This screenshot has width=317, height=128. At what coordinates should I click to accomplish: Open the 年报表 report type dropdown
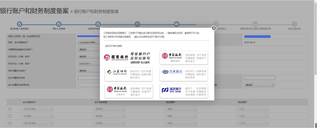pyautogui.click(x=110, y=123)
